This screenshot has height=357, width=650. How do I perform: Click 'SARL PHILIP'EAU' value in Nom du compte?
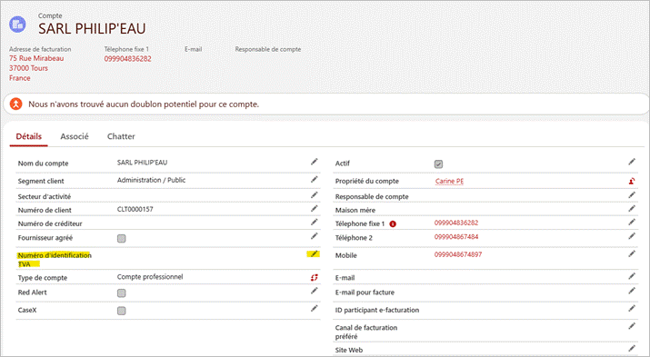point(142,163)
